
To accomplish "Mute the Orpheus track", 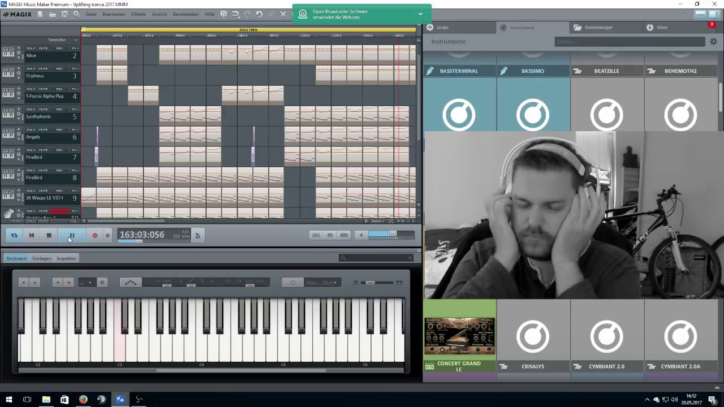I will pos(43,69).
